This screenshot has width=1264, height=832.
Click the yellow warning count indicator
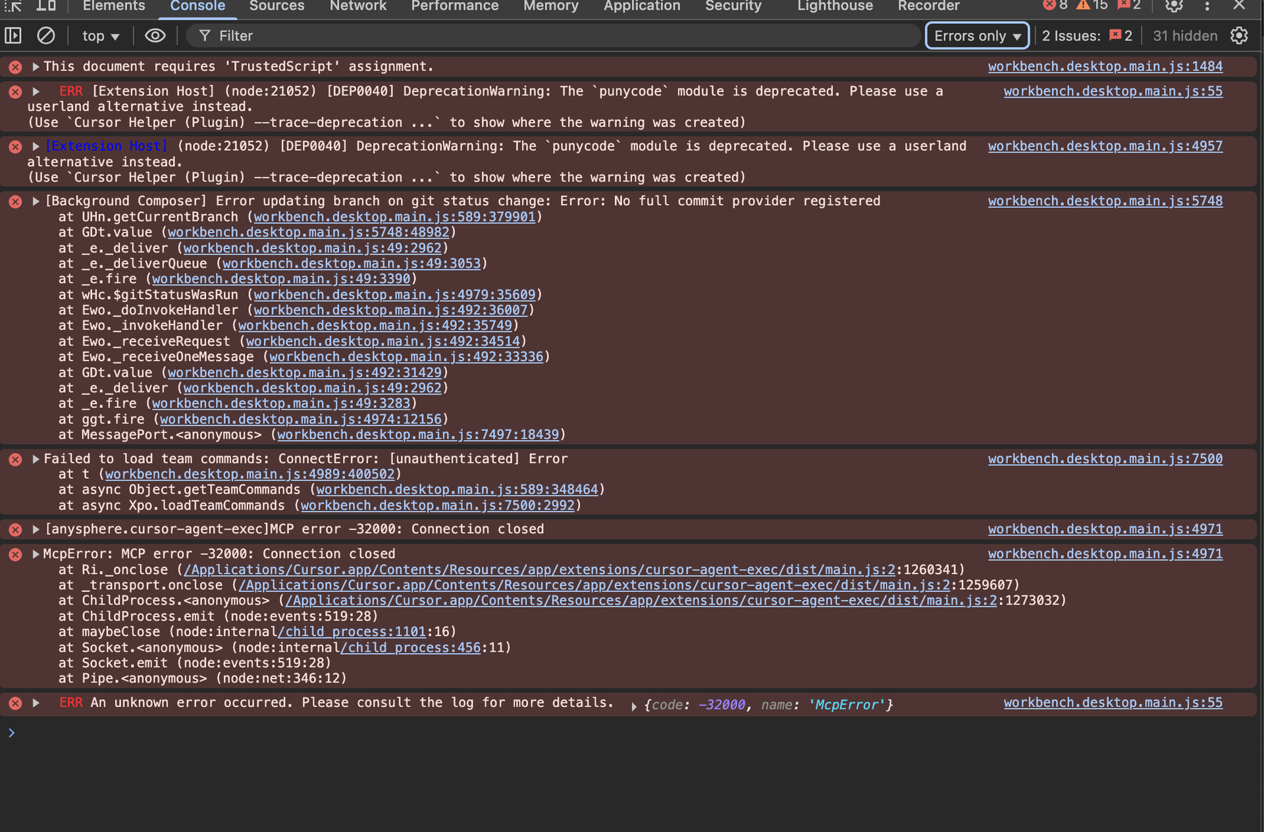click(1092, 5)
